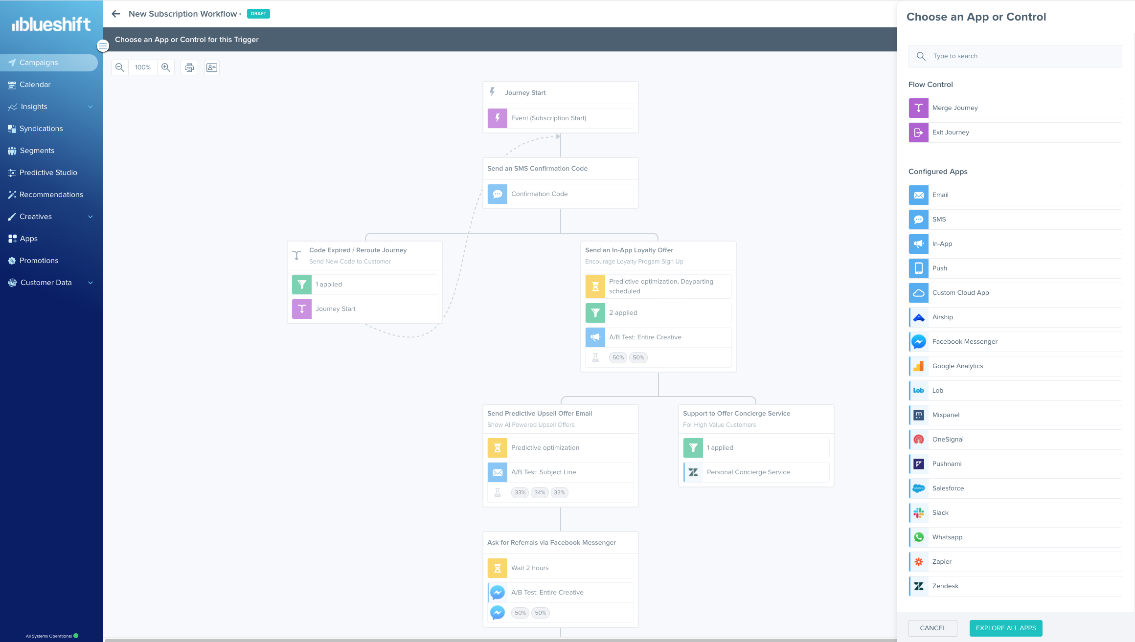The height and width of the screenshot is (642, 1135).
Task: Click the Send an In-App Loyalty Offer header
Action: click(658, 255)
